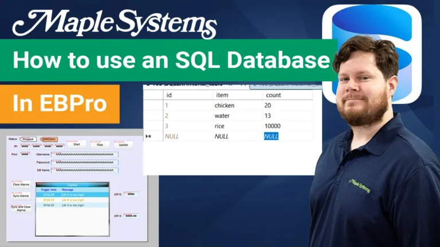440x247 pixels.
Task: Click the orange ERROR indicator
Action: click(49, 139)
